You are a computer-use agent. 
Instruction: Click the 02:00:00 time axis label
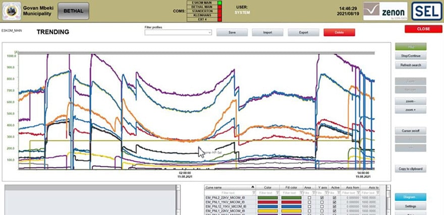[x=185, y=173]
